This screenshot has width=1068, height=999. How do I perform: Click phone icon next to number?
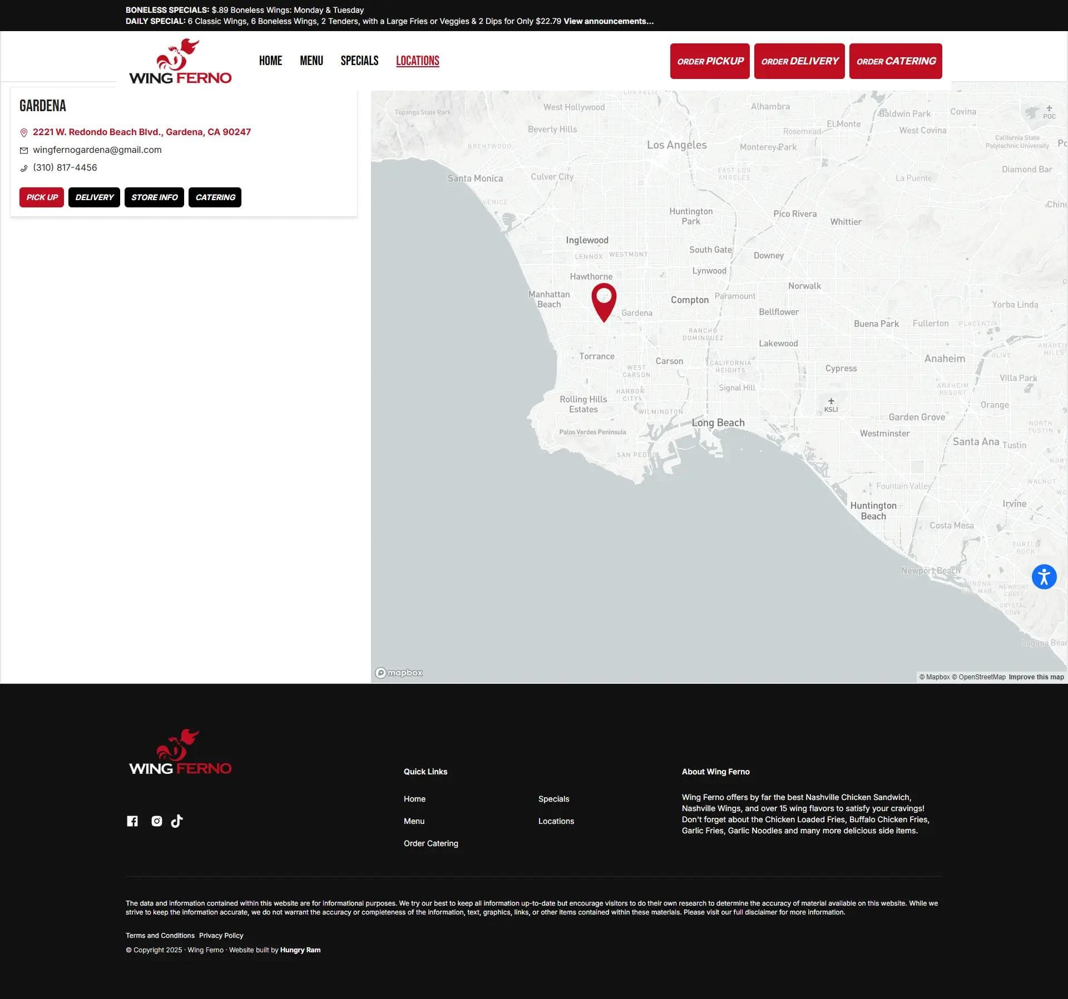coord(24,168)
